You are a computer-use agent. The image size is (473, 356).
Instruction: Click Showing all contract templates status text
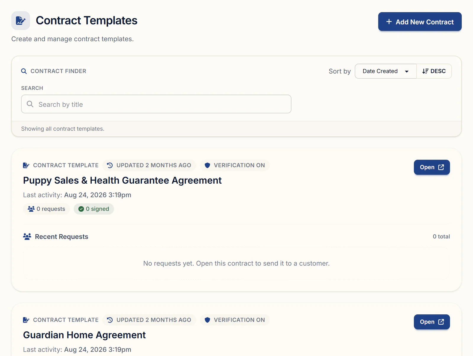click(63, 129)
